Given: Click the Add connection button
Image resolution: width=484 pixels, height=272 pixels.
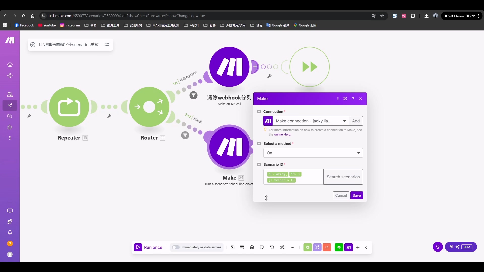Looking at the screenshot, I should (x=356, y=121).
